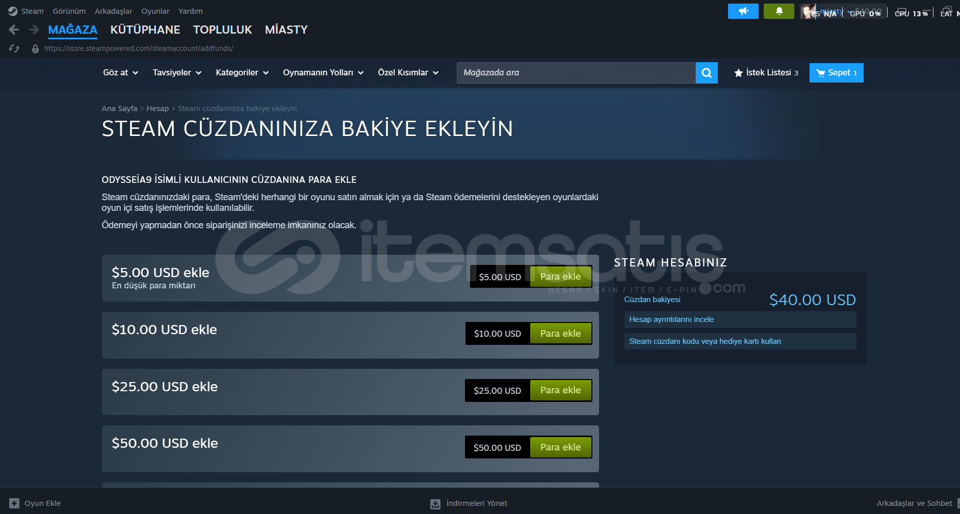Click Para ekle for $50.00 USD

pyautogui.click(x=560, y=447)
